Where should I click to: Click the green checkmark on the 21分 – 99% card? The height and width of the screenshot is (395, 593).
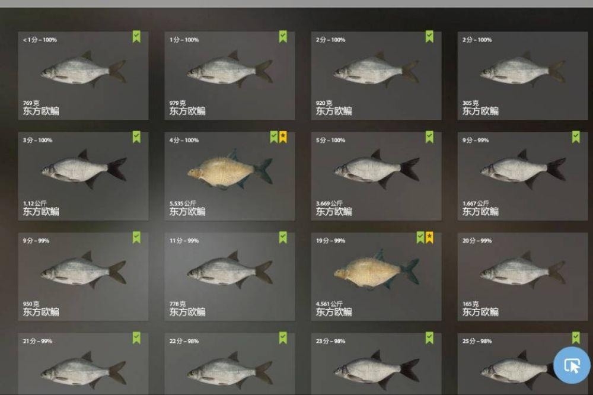coord(136,338)
